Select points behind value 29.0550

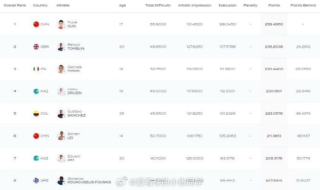pyautogui.click(x=303, y=69)
